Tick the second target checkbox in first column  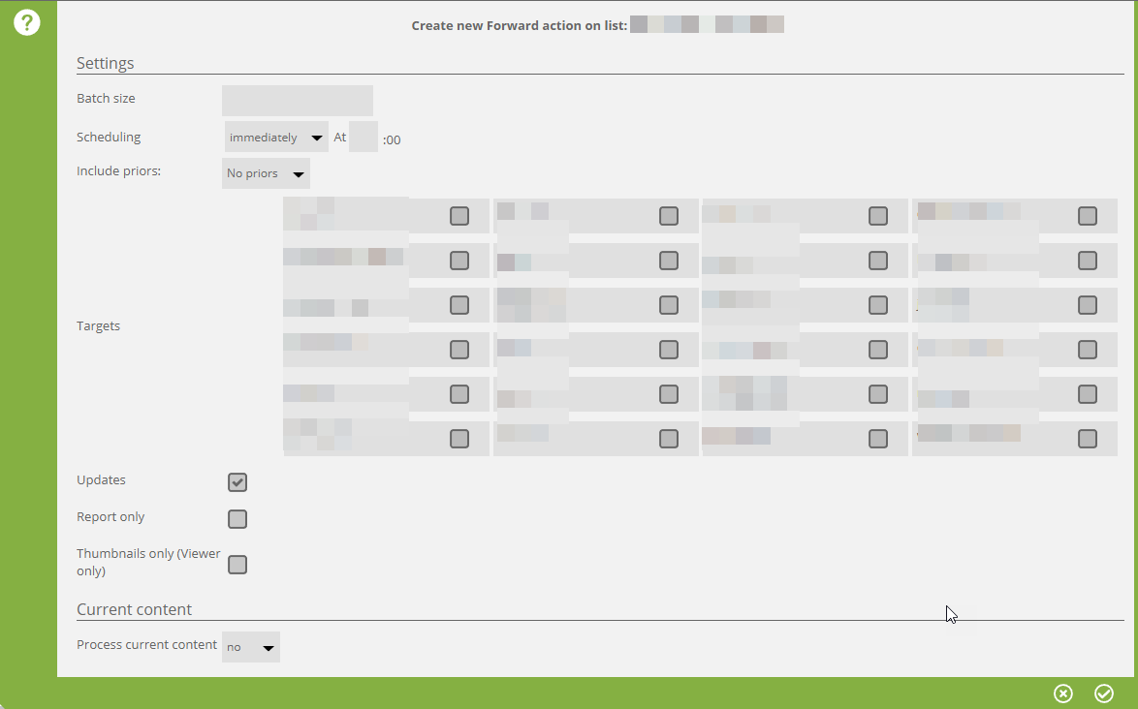tap(459, 261)
